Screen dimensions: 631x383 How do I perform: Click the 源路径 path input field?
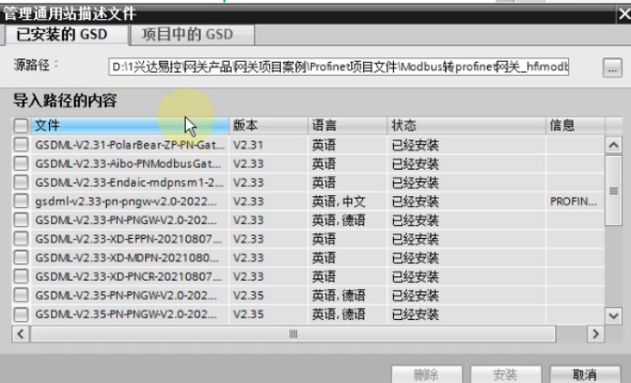(x=338, y=67)
